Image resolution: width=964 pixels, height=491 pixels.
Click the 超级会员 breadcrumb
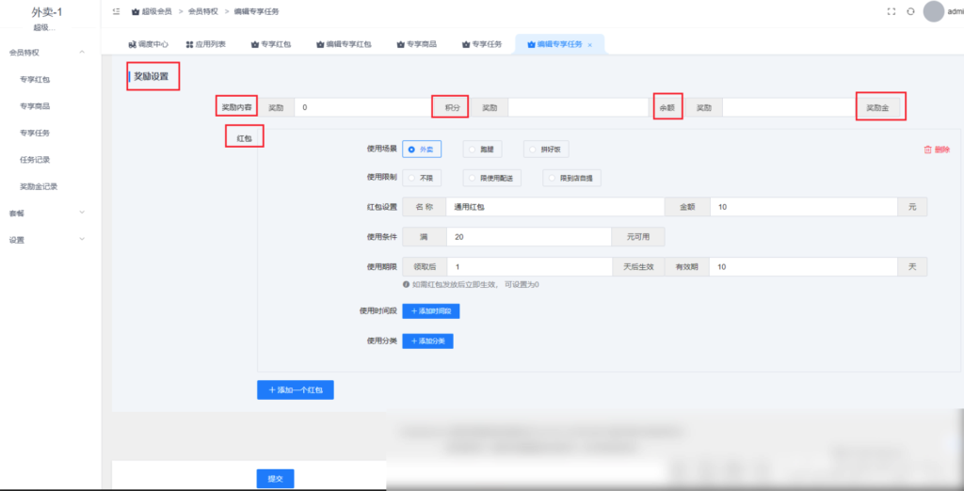(x=152, y=11)
